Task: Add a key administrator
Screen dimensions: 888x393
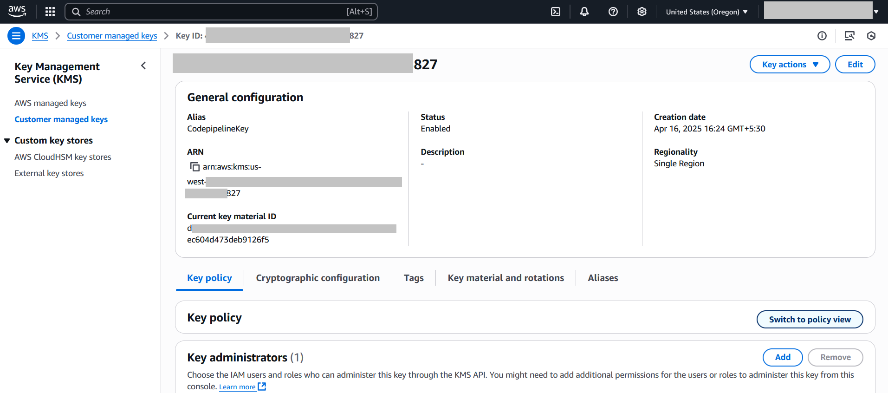Action: tap(783, 357)
